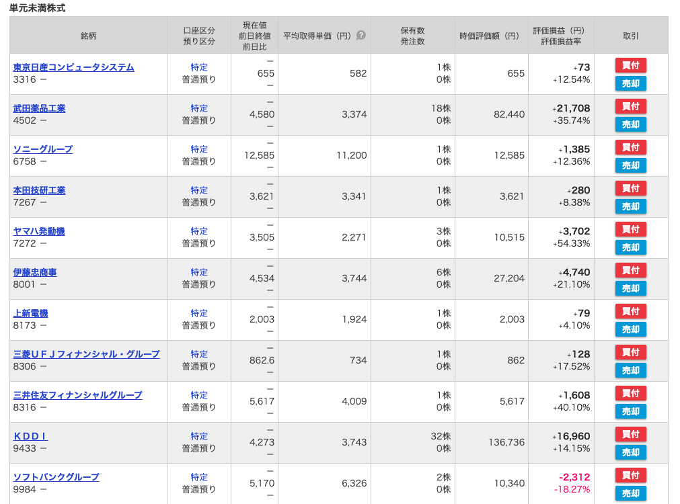680x504 pixels.
Task: Click 売却 for 三菱UFJフィナンシャル・グループ
Action: (x=630, y=370)
